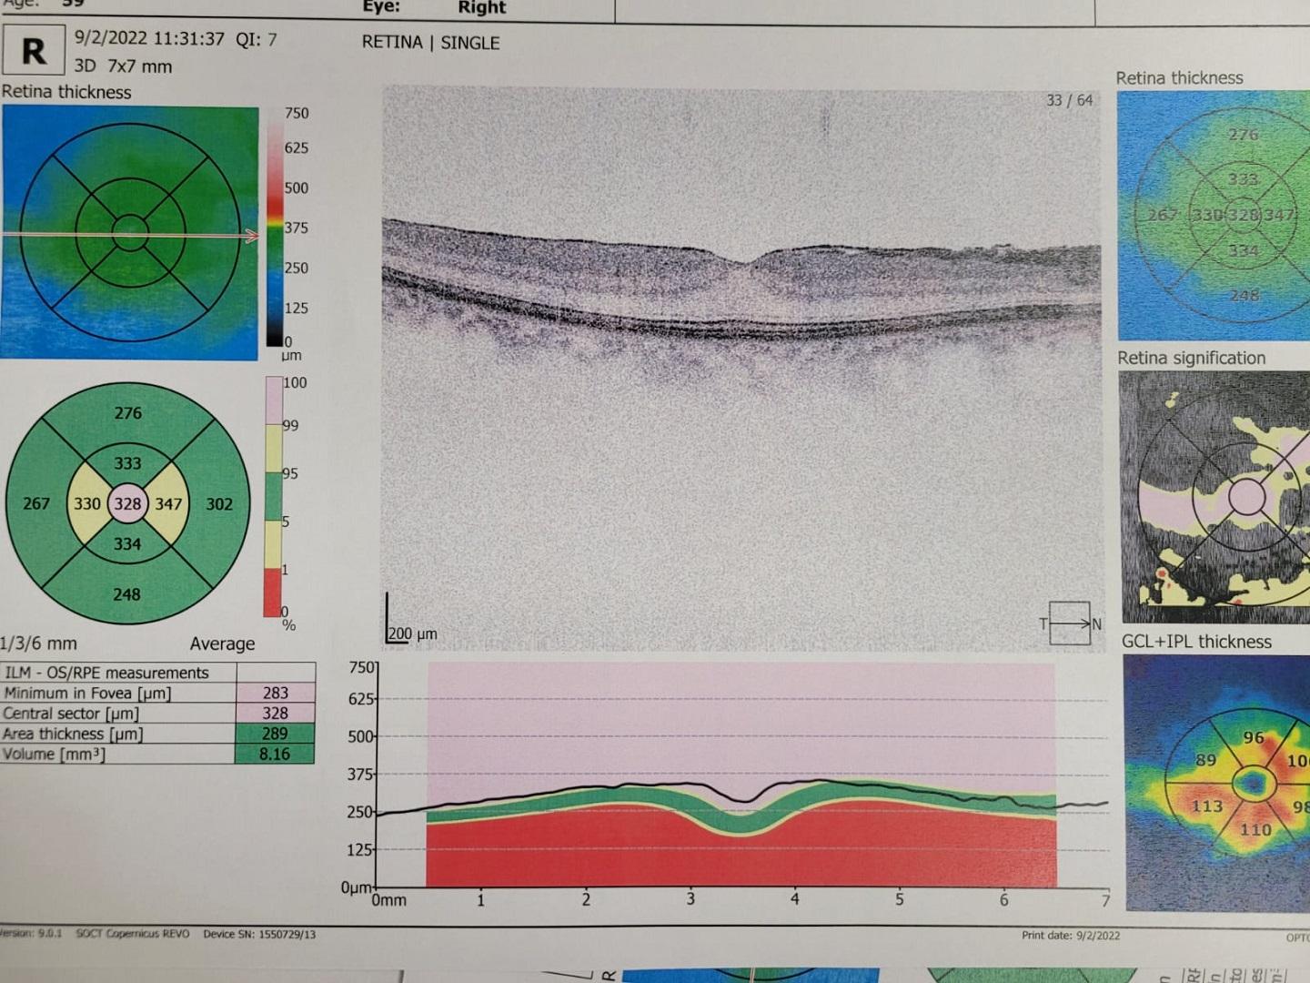Open the top-right Retina thickness map
Screen dimensions: 1310x983
(x=1214, y=215)
